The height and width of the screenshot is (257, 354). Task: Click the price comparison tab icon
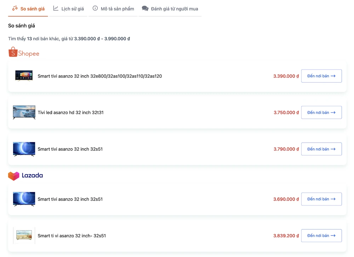[x=15, y=8]
